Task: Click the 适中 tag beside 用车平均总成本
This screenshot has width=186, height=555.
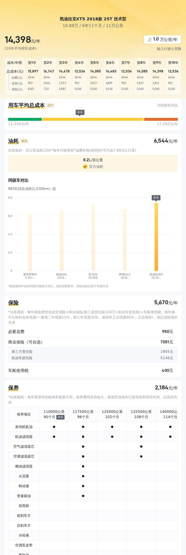Action: [x=50, y=105]
